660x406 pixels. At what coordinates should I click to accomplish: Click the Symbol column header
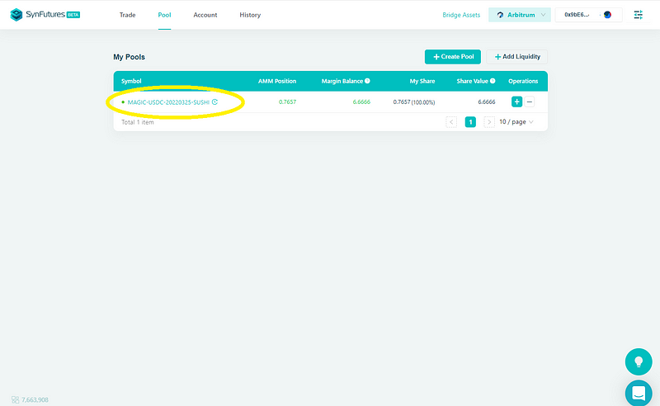[x=131, y=81]
